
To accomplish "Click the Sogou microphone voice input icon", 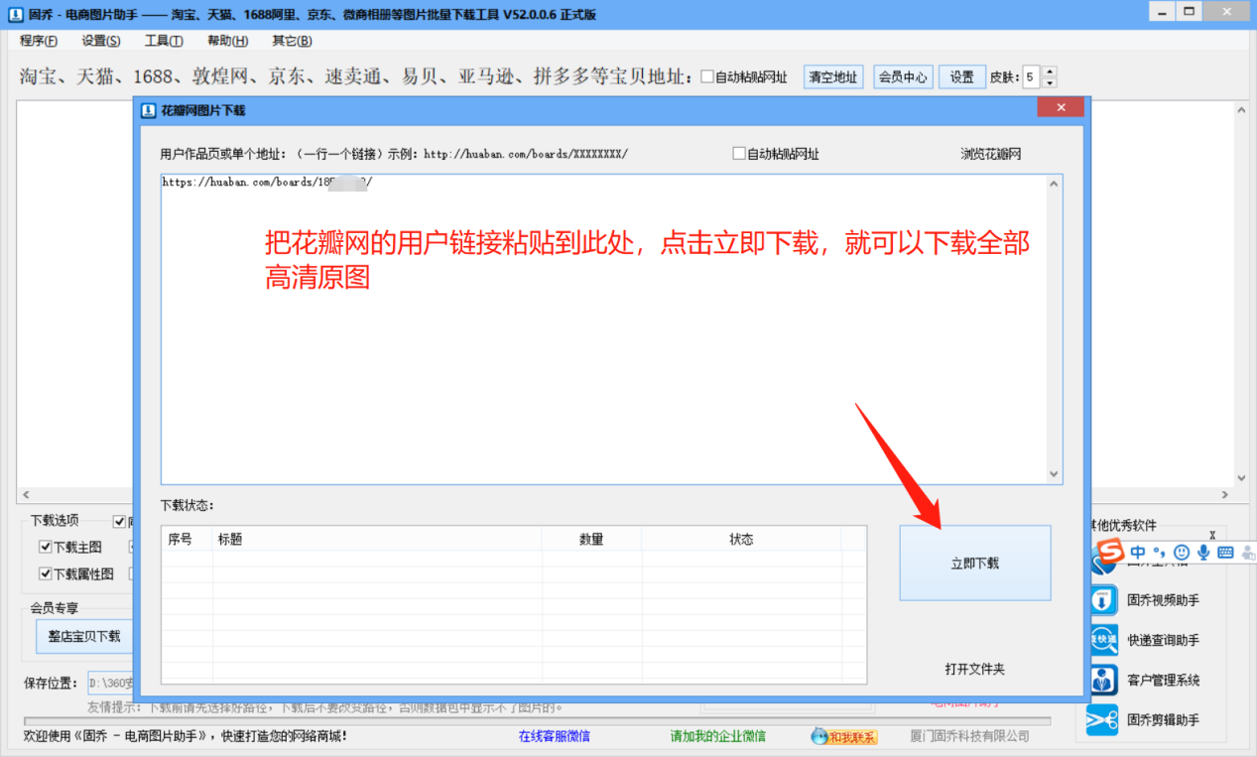I will 1203,553.
